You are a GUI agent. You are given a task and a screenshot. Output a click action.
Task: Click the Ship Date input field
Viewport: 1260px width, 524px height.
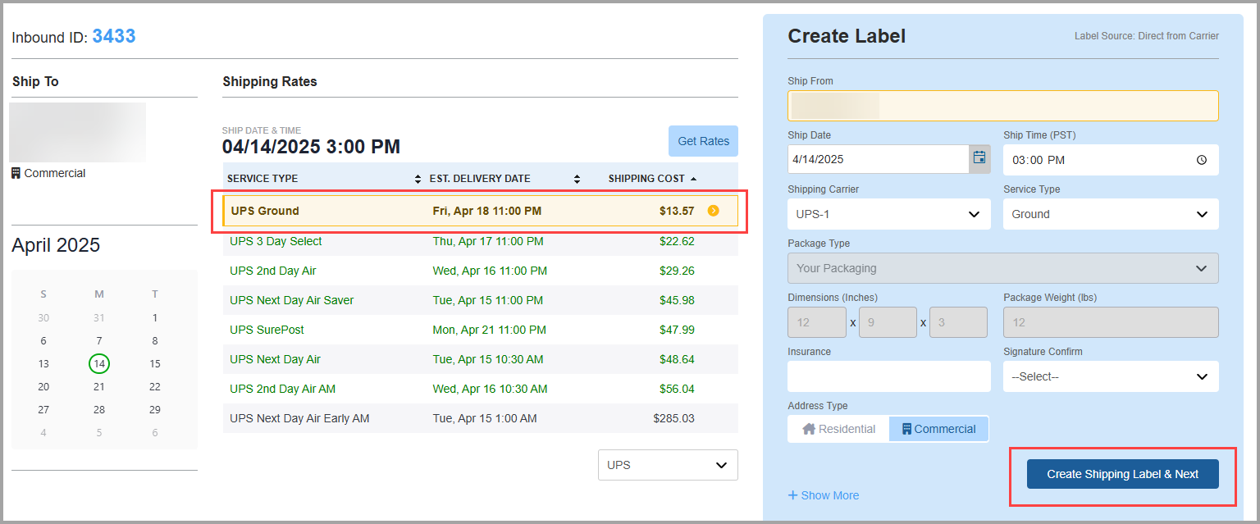[x=879, y=159]
